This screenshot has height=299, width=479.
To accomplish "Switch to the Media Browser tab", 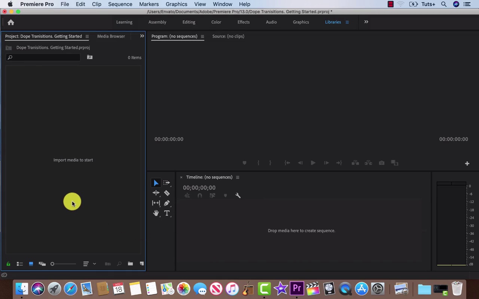I will [x=111, y=36].
